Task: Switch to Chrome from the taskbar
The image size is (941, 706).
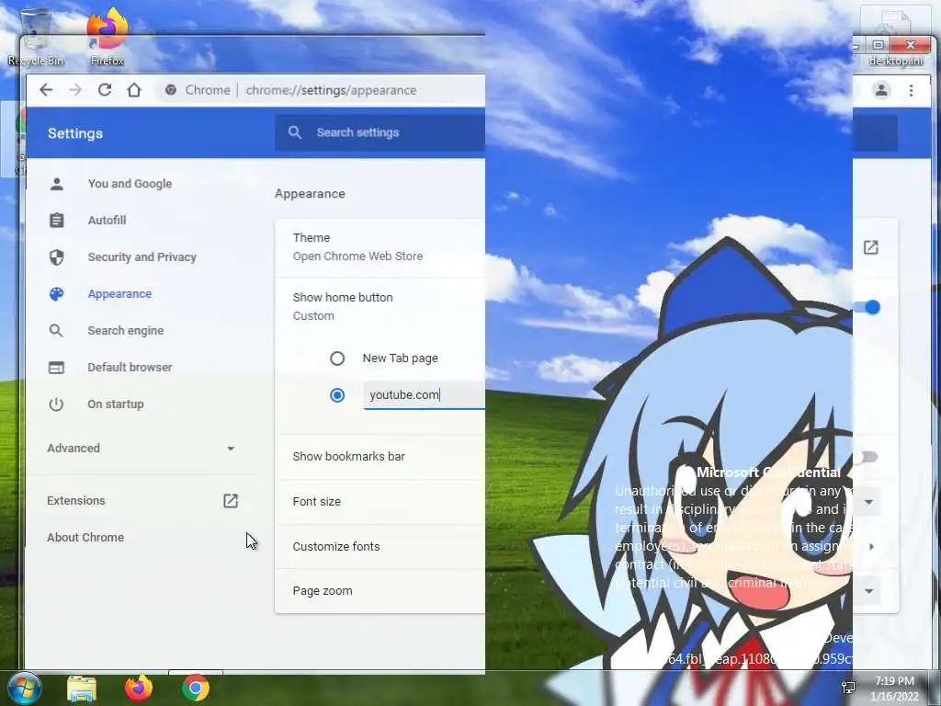Action: tap(196, 688)
